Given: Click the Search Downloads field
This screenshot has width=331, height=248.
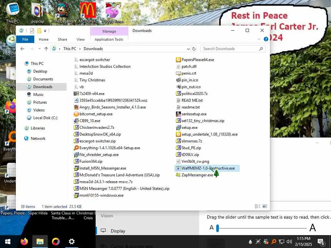Looking at the screenshot, I should click(x=233, y=49).
